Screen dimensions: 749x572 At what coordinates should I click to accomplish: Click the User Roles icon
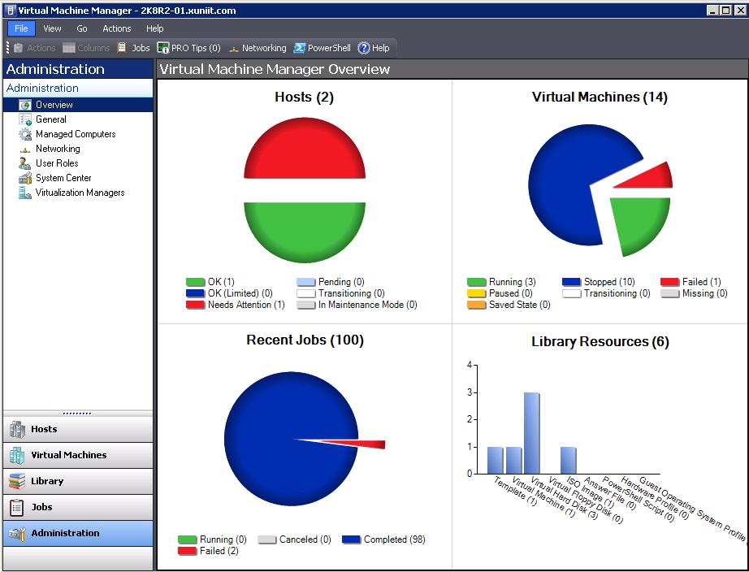pyautogui.click(x=25, y=163)
